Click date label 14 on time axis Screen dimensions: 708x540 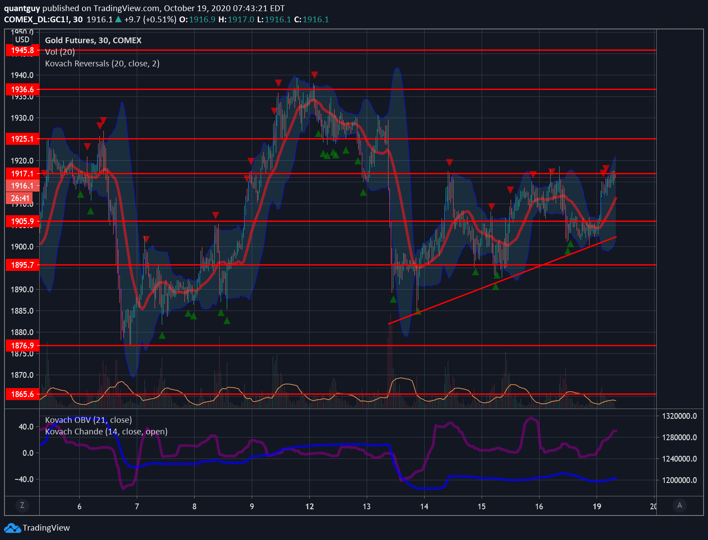[424, 507]
